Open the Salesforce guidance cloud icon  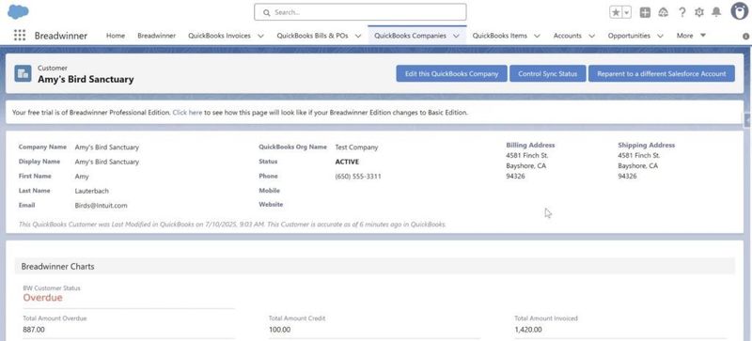(664, 12)
